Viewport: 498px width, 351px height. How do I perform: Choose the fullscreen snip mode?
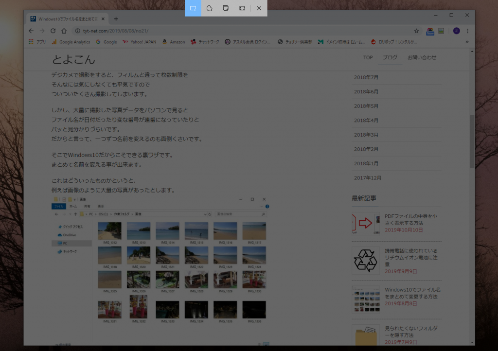(242, 8)
